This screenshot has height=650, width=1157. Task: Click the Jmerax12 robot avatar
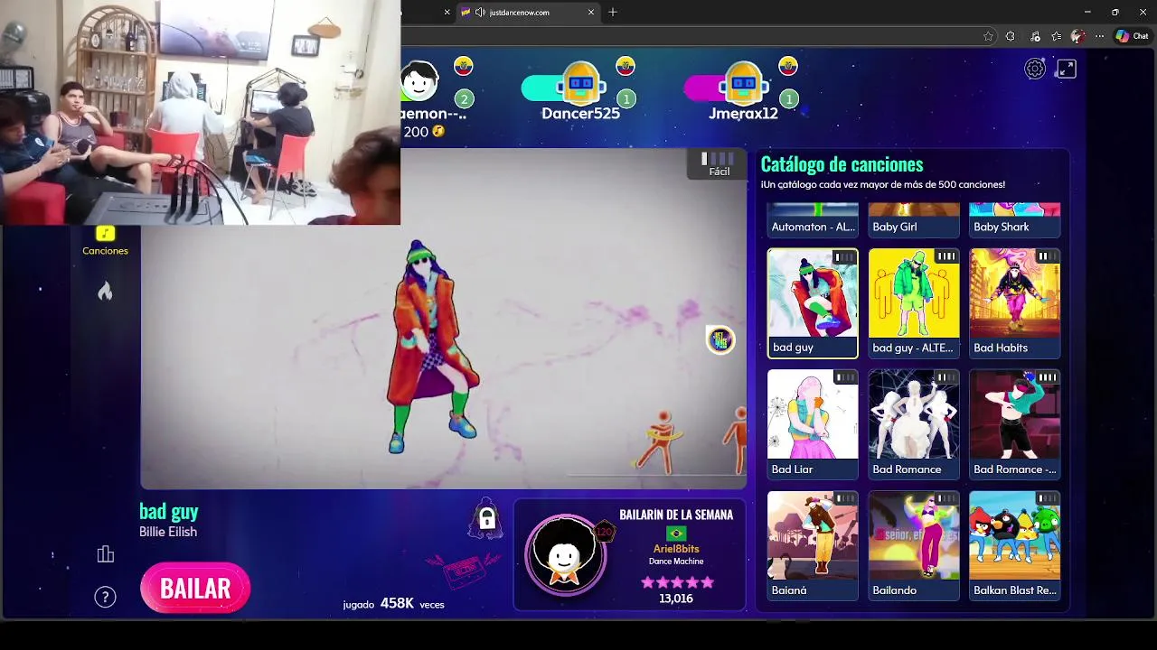tap(743, 83)
